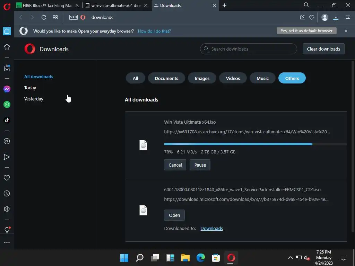Open the My Flow arrow icon

click(x=7, y=157)
